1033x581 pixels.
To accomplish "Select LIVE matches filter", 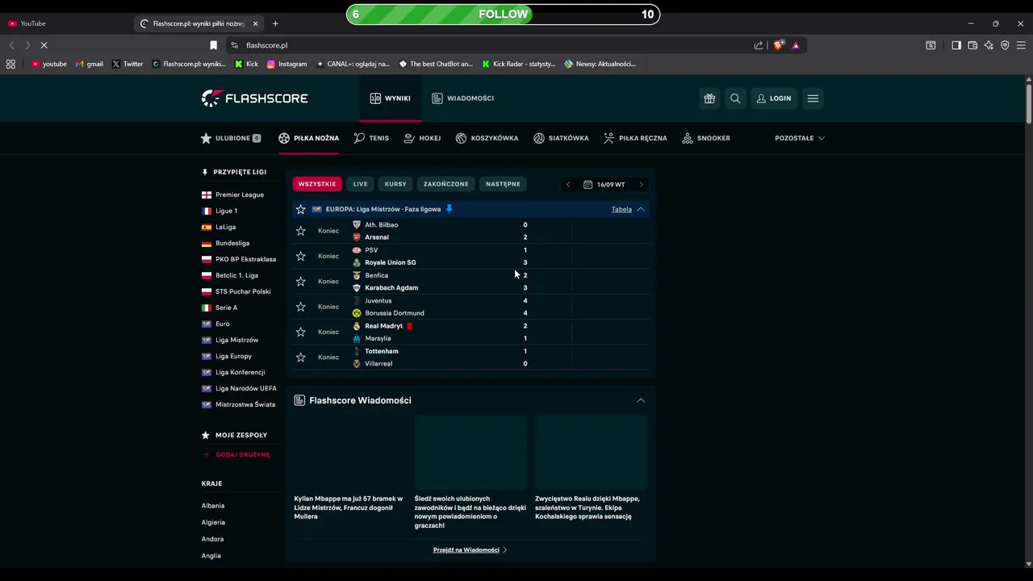I will 360,184.
